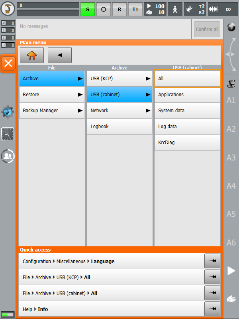
Task: Click the A5 axis jog label
Action: point(231,214)
